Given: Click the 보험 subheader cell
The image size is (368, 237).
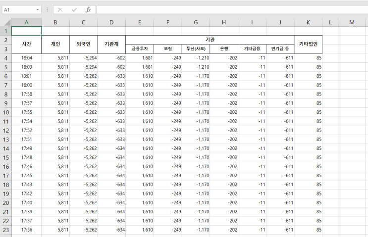Looking at the screenshot, I should pos(167,49).
